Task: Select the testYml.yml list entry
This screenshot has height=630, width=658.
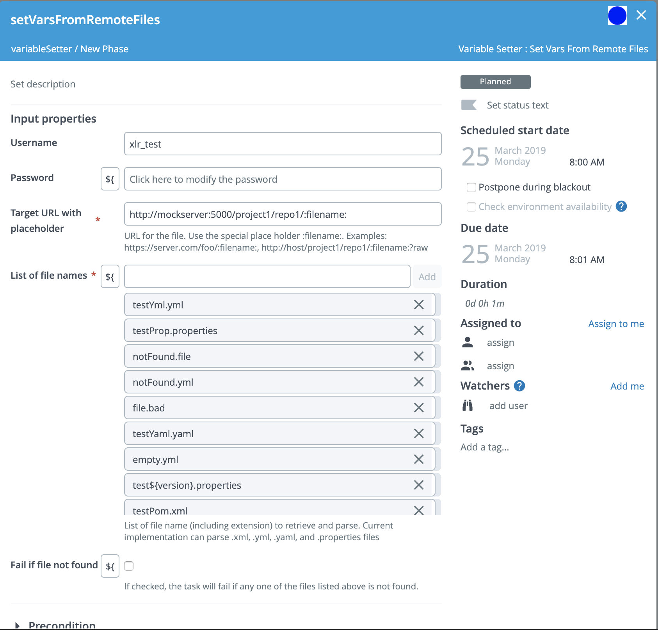Action: [x=280, y=305]
